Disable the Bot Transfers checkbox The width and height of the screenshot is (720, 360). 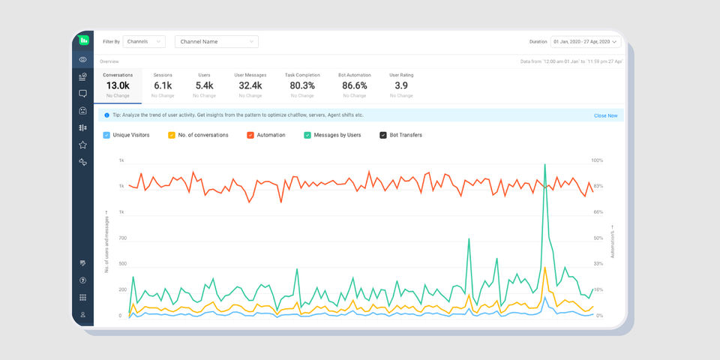(383, 135)
